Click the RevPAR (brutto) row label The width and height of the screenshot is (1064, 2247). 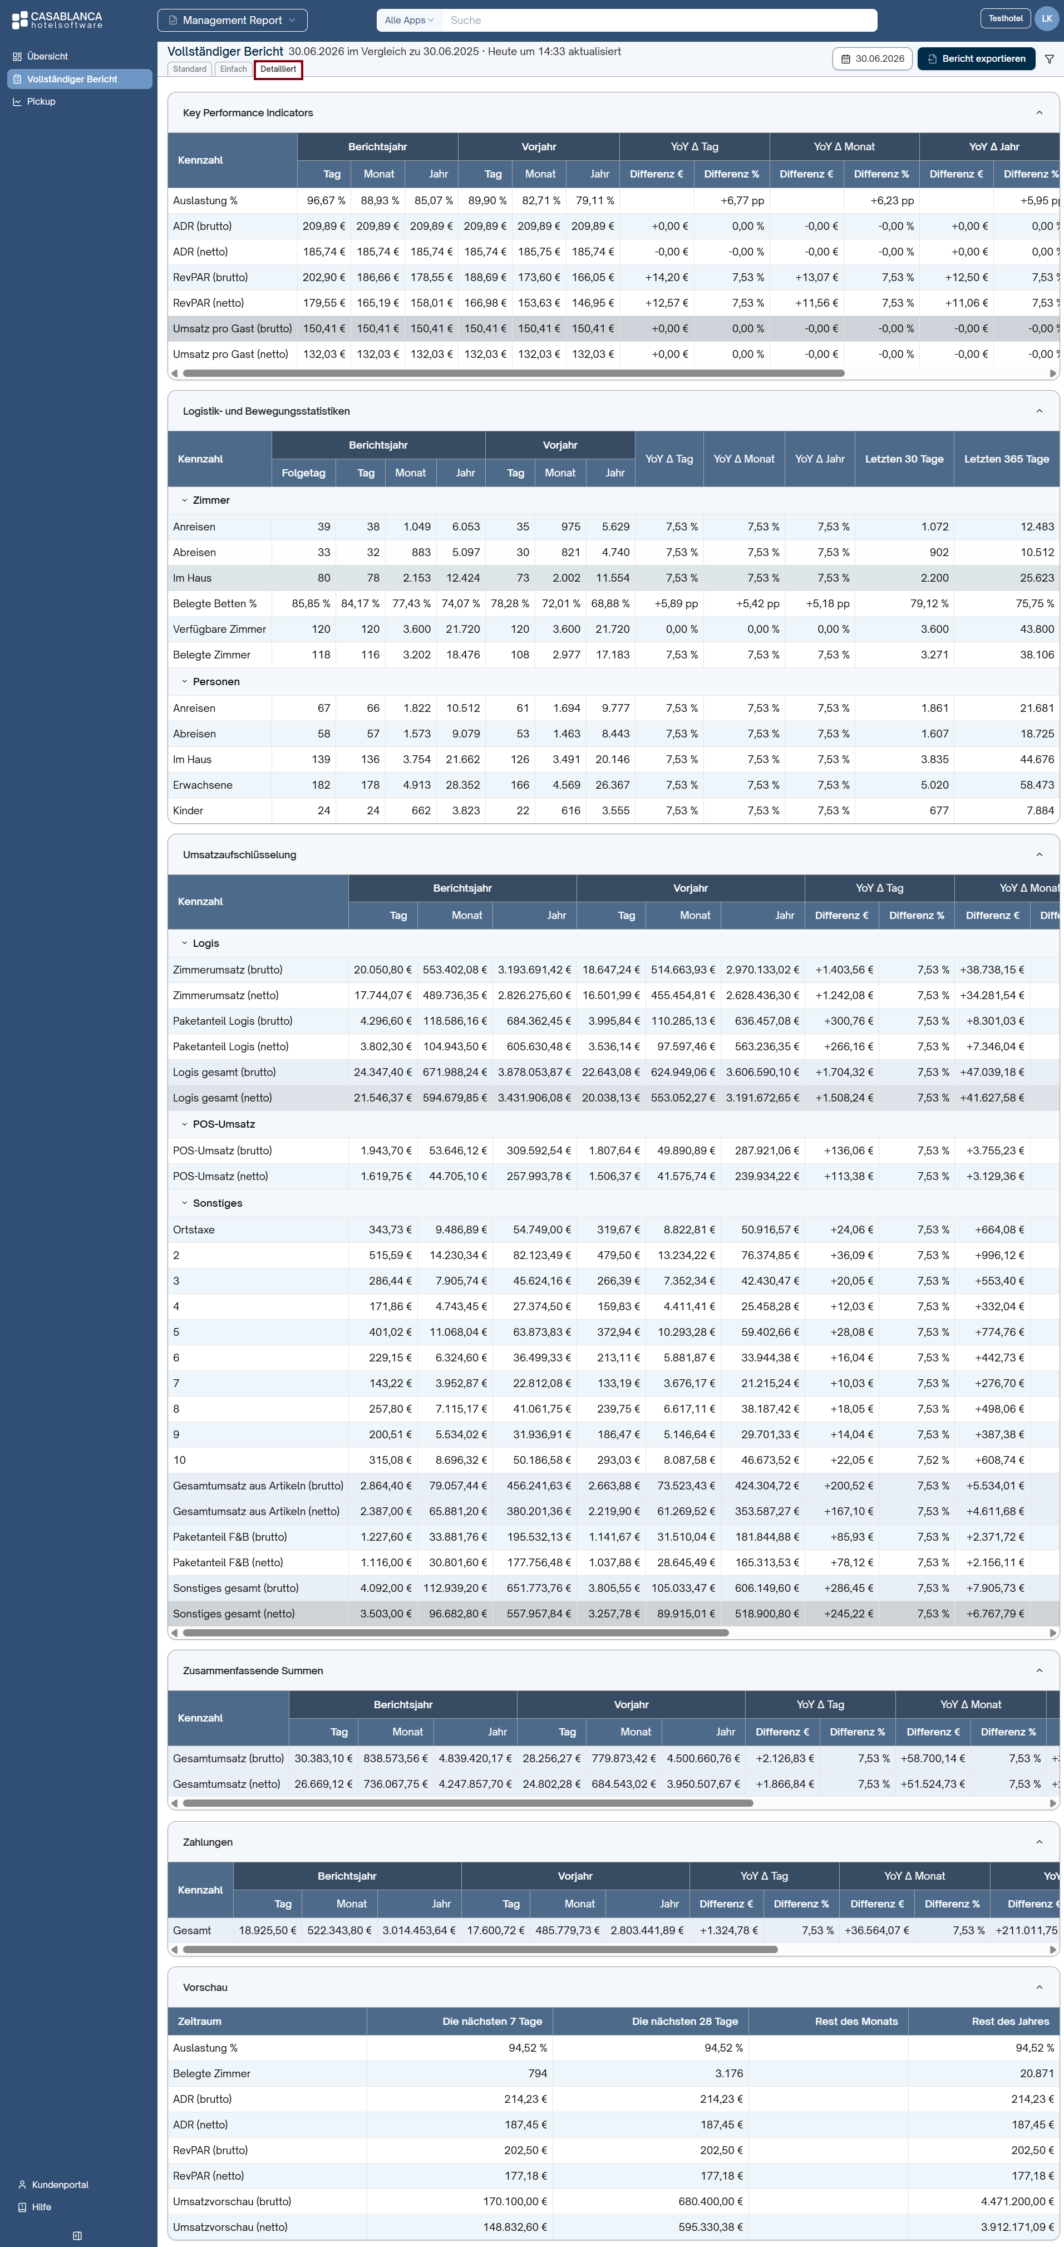(210, 277)
